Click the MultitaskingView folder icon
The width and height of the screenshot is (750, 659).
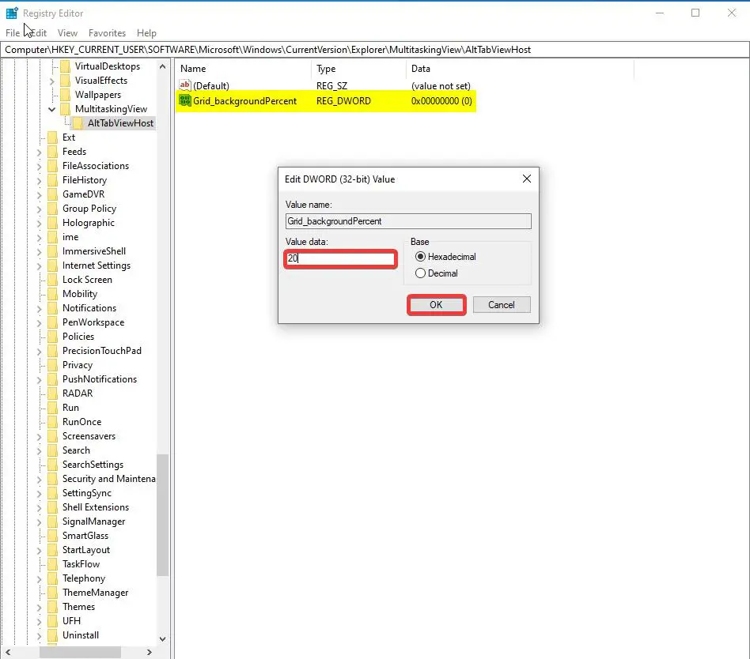tap(66, 109)
